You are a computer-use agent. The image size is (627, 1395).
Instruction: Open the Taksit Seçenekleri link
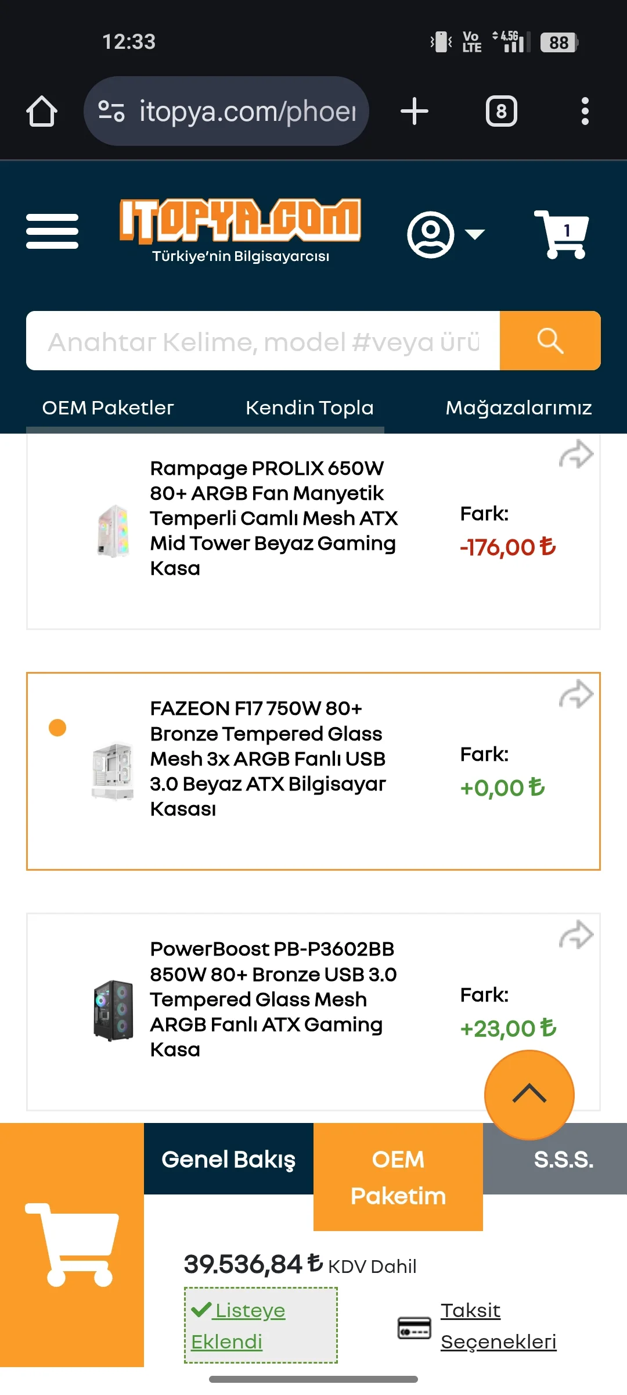point(498,1326)
